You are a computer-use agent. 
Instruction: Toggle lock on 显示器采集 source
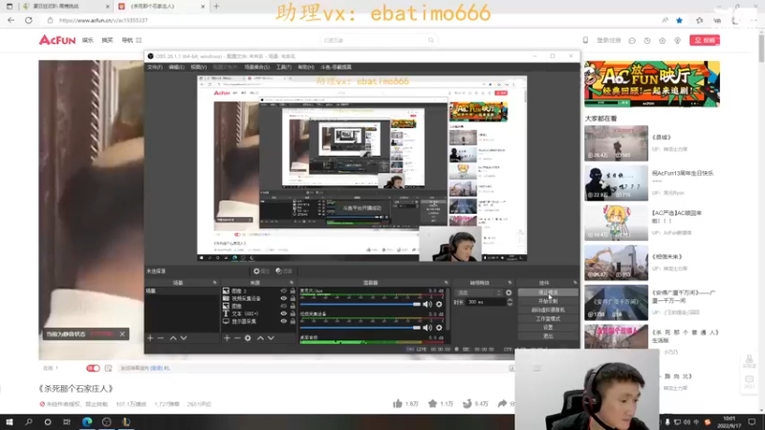293,321
